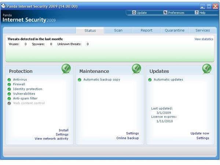Viewport: 220px width, 165px height.
Task: Click the View statistics link
Action: tap(204, 39)
